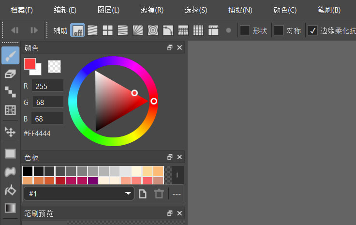Pick the purple palette swatch
Screen dimensions: 356x225
click(x=93, y=181)
